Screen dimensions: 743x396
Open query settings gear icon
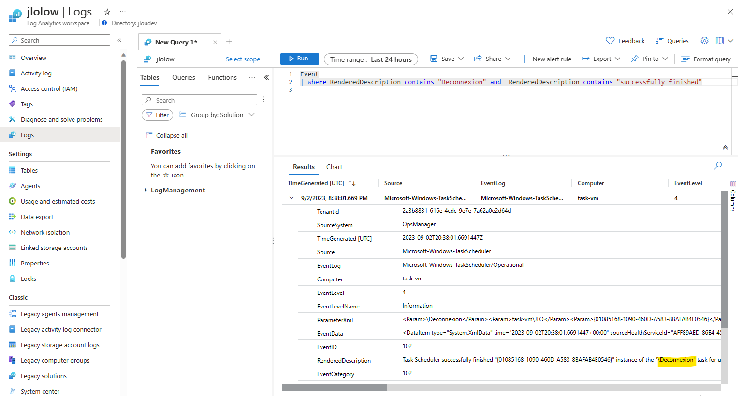point(705,41)
